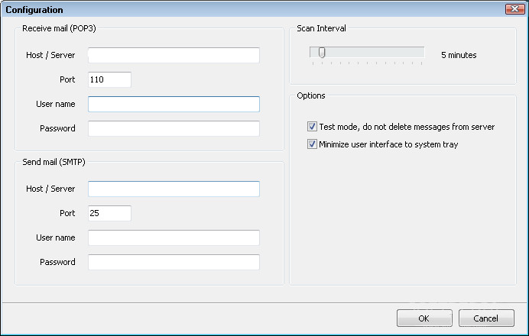
Task: Click the POP3 Host / Server field
Action: [174, 55]
